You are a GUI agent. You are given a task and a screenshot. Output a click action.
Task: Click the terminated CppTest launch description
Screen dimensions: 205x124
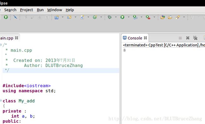coord(164,45)
